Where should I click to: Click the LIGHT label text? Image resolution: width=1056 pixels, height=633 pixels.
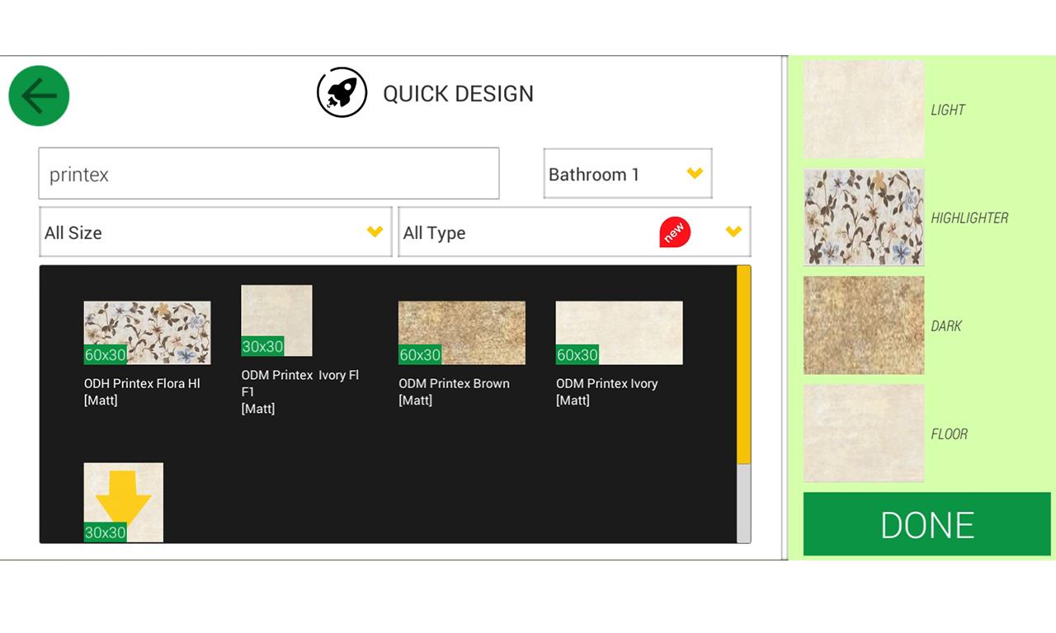pyautogui.click(x=948, y=110)
